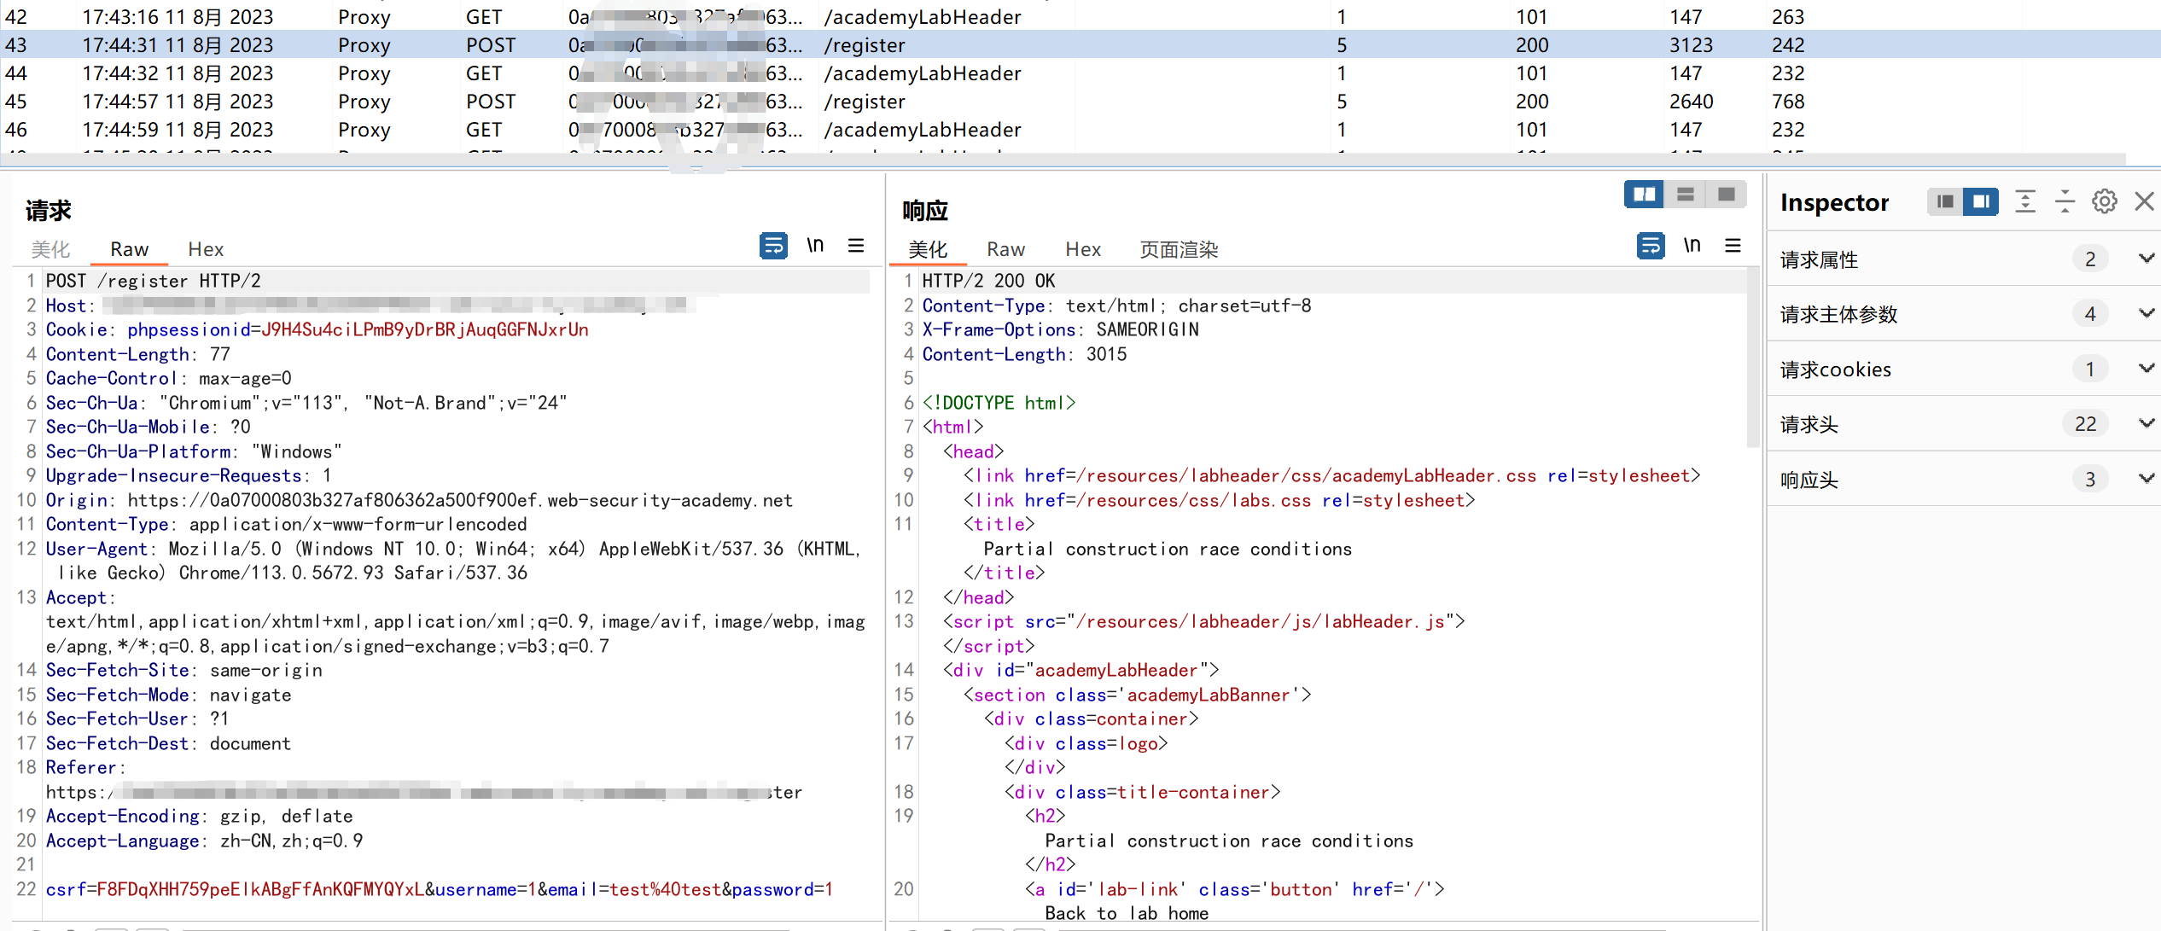Switch to request Hex tab
This screenshot has width=2161, height=931.
(206, 249)
